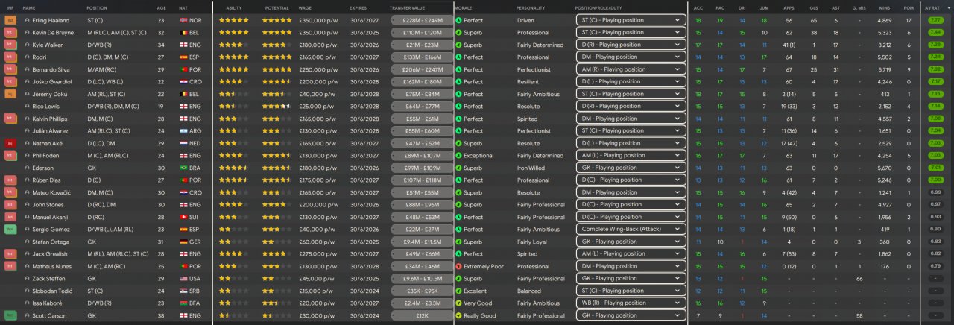The height and width of the screenshot is (325, 954).
Task: Click the Argentina flag in Julián Álvarez's row
Action: [x=183, y=130]
